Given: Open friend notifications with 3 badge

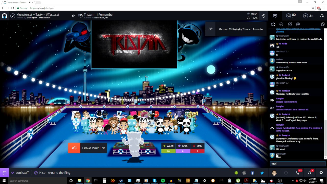Looking at the screenshot, I should tap(310, 172).
